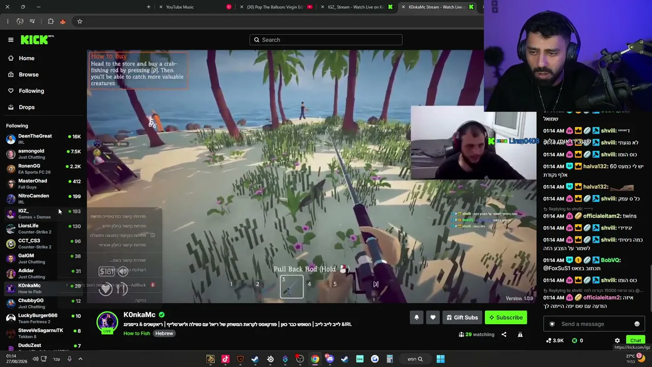Image resolution: width=652 pixels, height=367 pixels.
Task: Open Windows Start menu in taskbar
Action: pyautogui.click(x=441, y=359)
